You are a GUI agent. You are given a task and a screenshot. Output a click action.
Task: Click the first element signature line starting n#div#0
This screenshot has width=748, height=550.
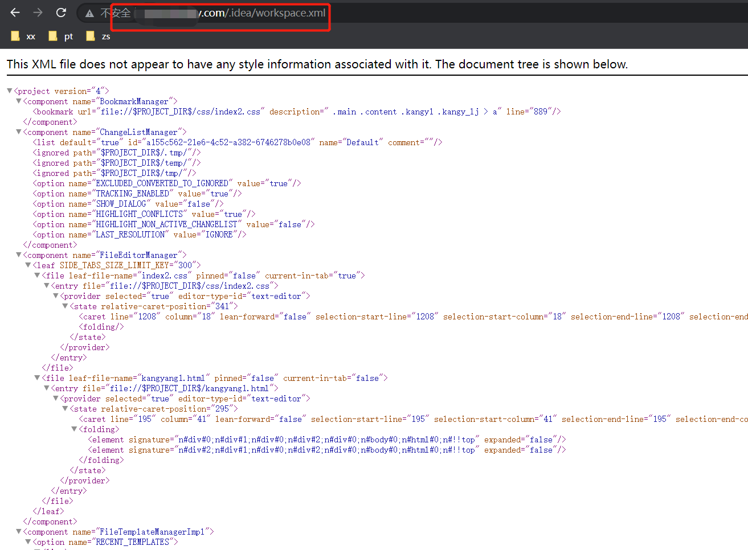pos(326,440)
